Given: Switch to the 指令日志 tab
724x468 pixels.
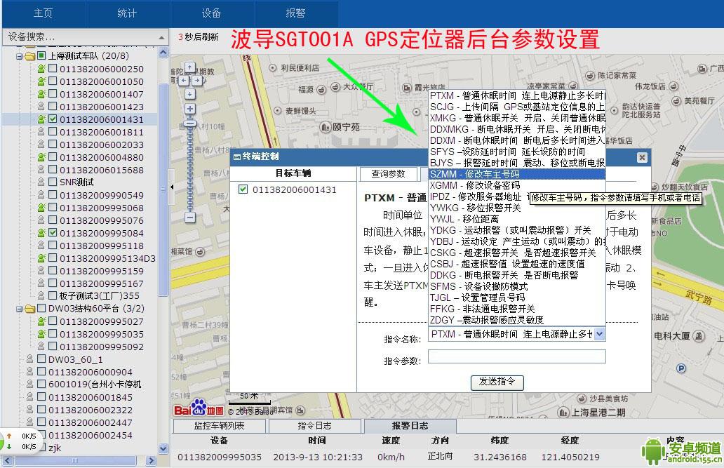Looking at the screenshot, I should click(x=314, y=425).
